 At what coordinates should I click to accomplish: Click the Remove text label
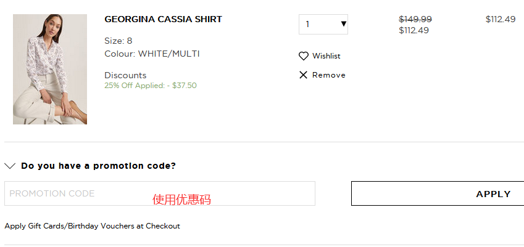tap(328, 75)
